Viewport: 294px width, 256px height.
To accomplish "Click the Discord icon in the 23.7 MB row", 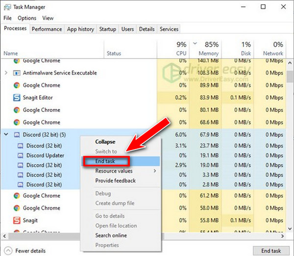I will pos(20,146).
